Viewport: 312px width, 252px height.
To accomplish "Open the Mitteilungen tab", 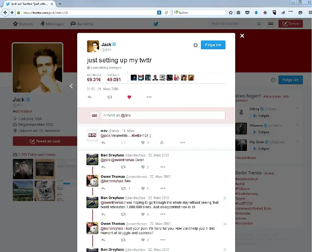I will tap(52, 24).
